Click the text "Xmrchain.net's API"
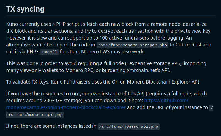Screen dimensions: 221x136 click(148, 70)
